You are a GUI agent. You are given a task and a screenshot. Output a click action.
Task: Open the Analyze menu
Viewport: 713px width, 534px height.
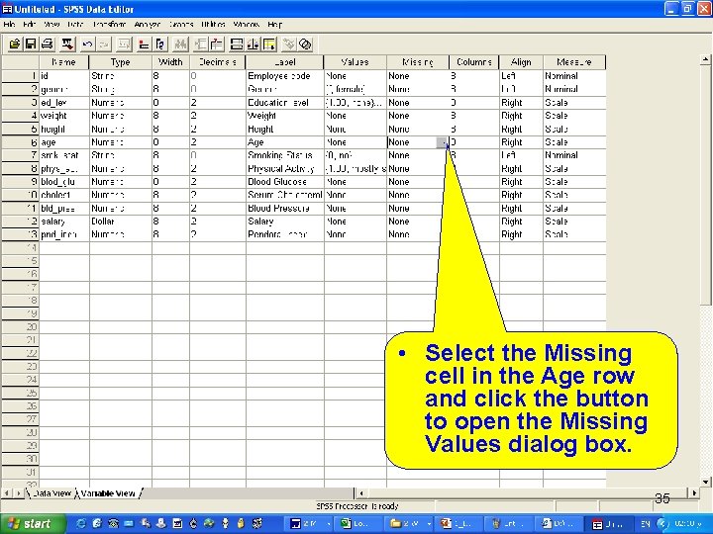[148, 24]
